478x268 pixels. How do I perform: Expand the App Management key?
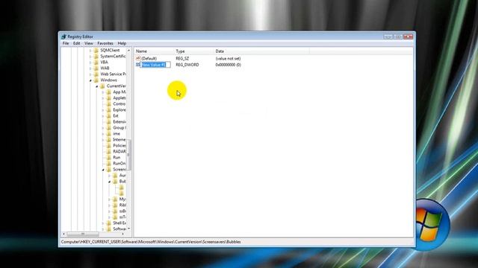click(103, 92)
